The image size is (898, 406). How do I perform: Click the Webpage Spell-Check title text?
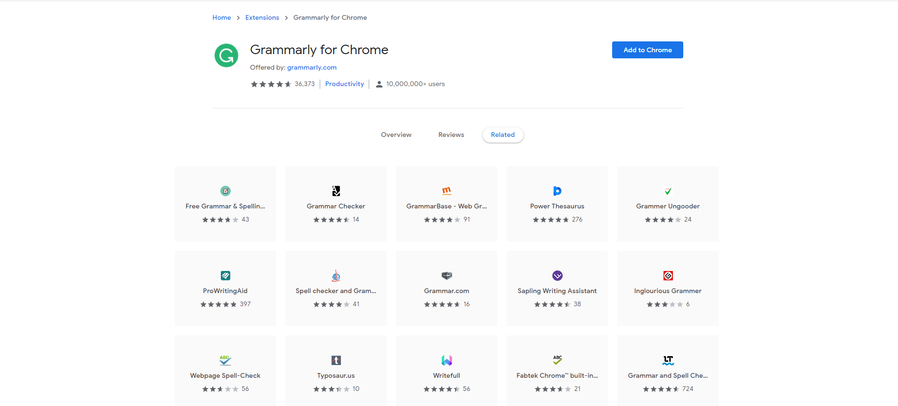click(225, 375)
